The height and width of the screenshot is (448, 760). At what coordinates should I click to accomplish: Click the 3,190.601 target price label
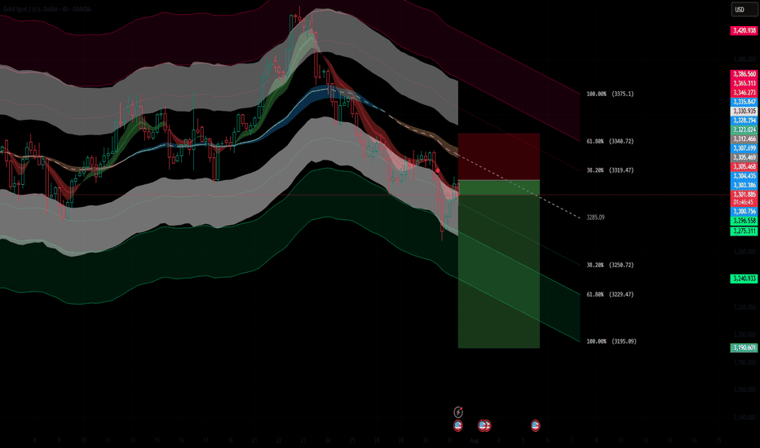click(744, 348)
